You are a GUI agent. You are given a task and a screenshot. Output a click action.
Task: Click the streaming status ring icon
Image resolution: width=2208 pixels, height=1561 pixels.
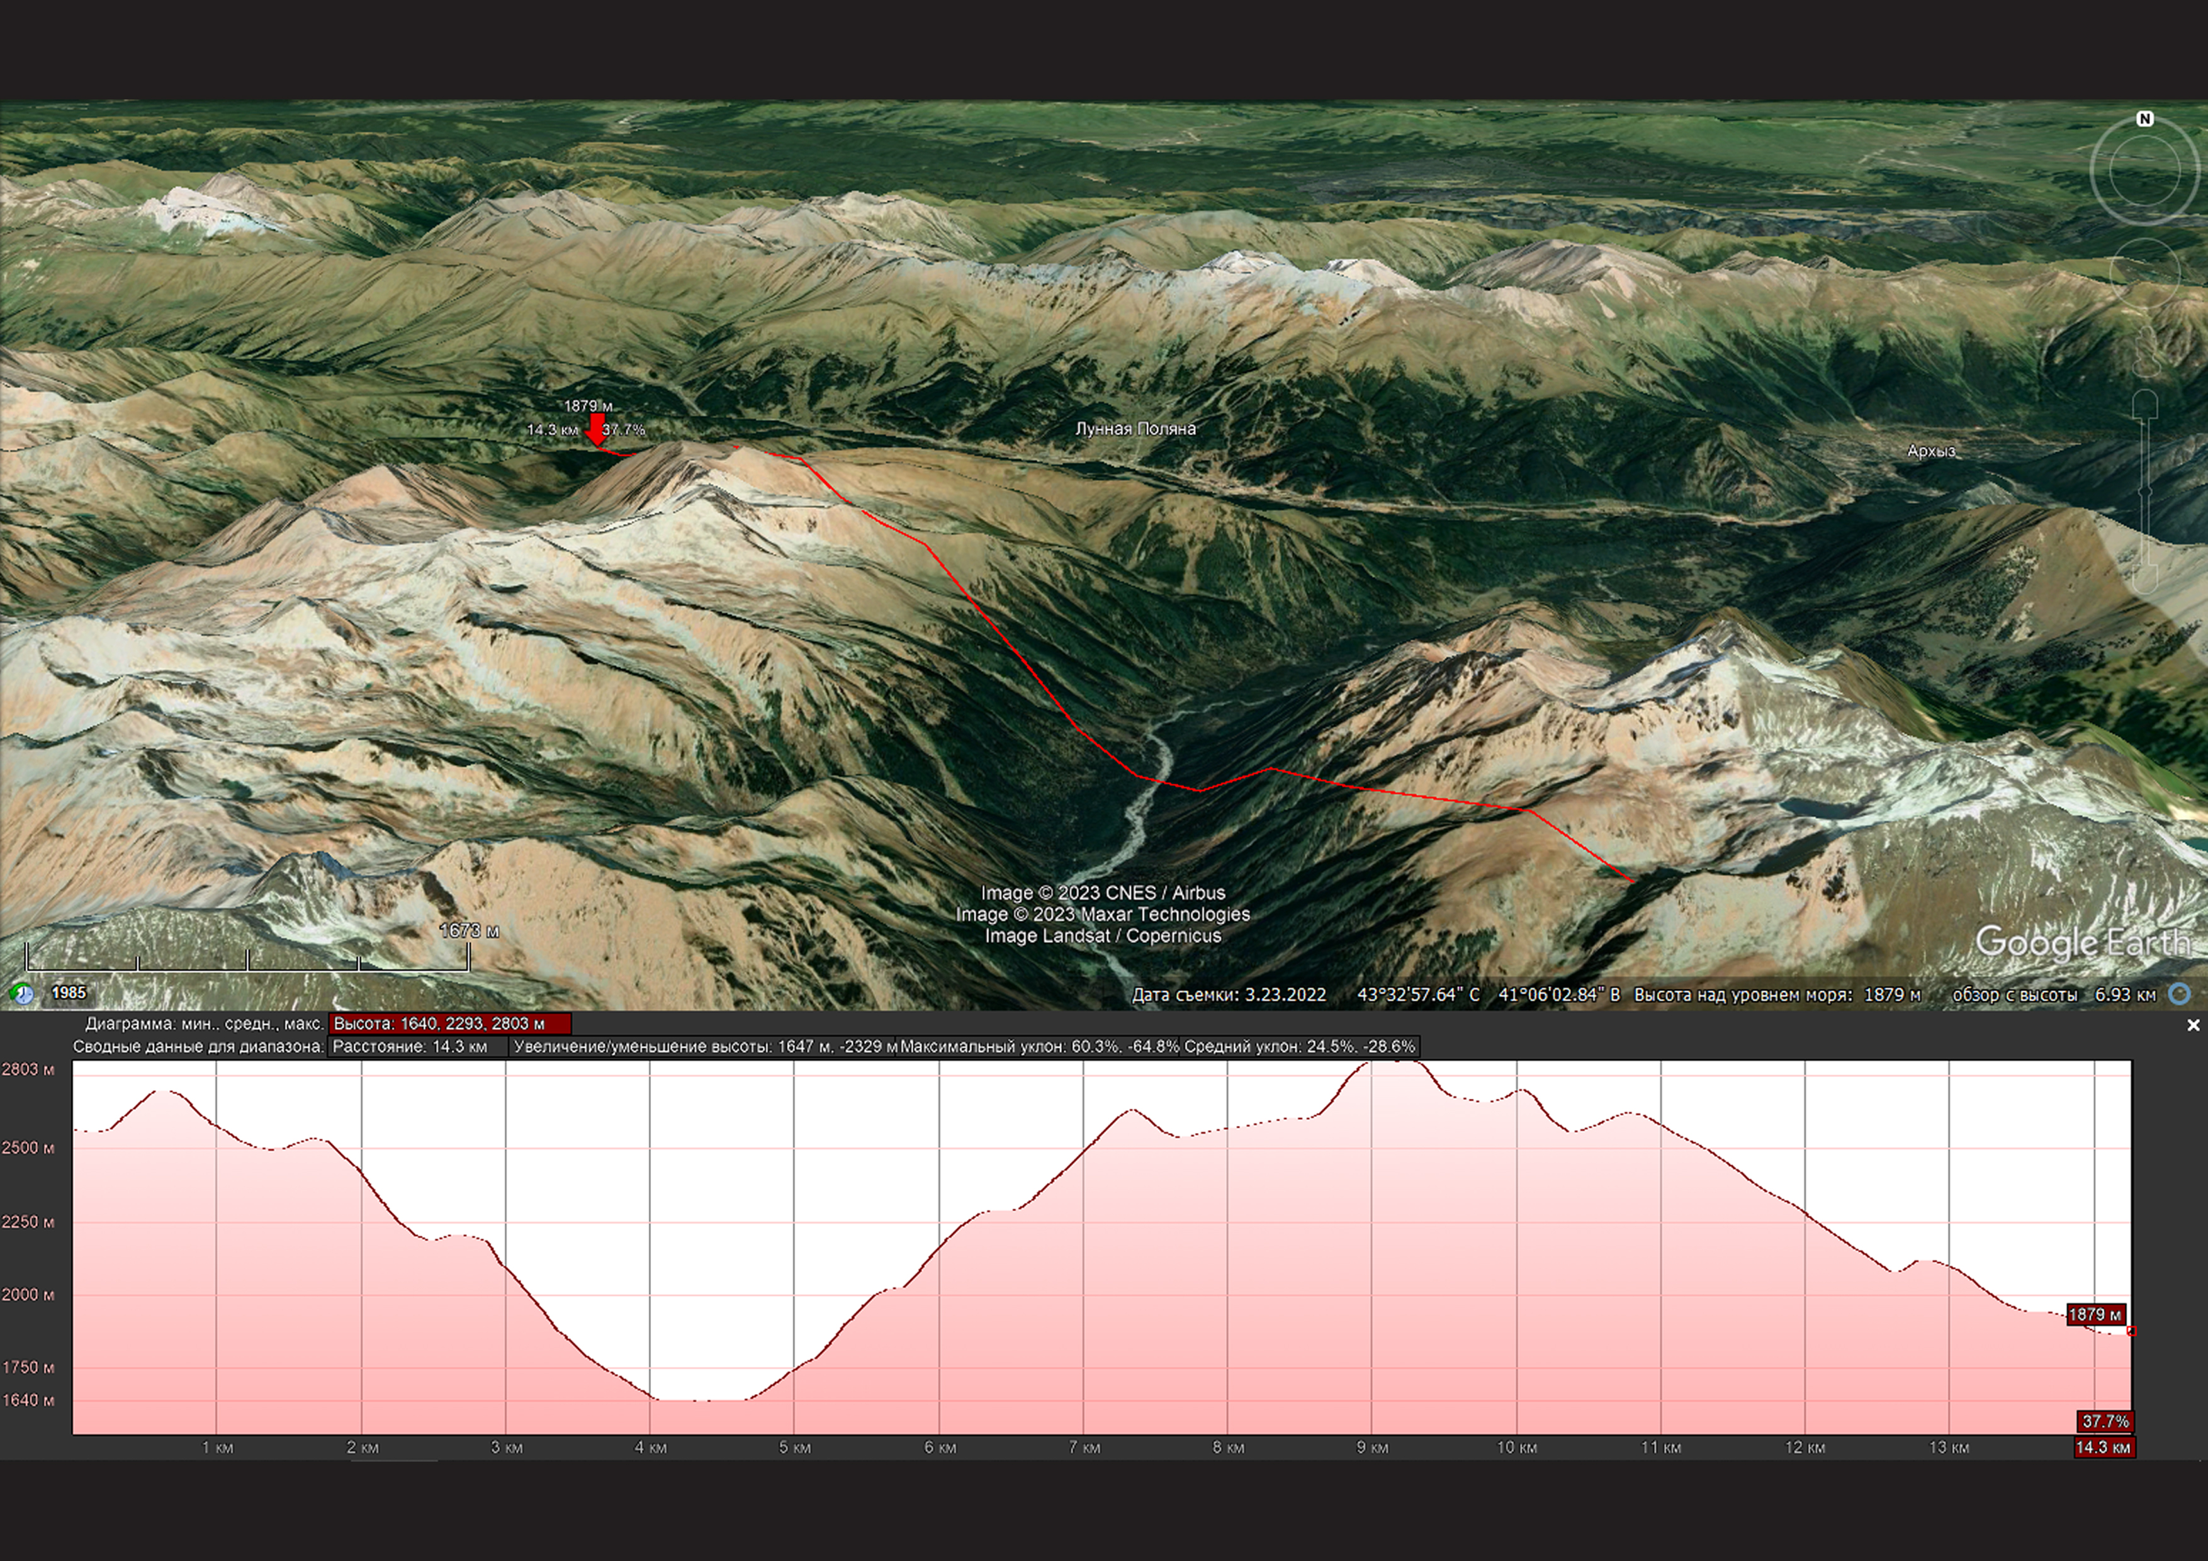[x=2179, y=993]
